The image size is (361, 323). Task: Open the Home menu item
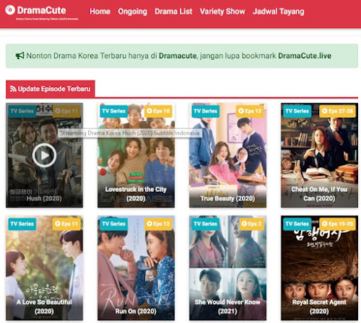coord(100,12)
